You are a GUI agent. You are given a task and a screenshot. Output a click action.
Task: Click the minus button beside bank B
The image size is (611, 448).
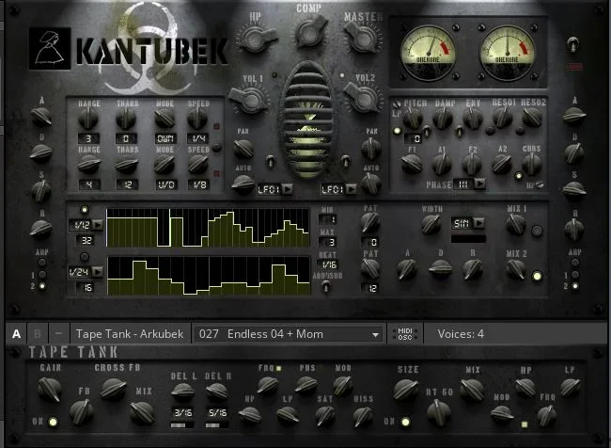click(59, 334)
